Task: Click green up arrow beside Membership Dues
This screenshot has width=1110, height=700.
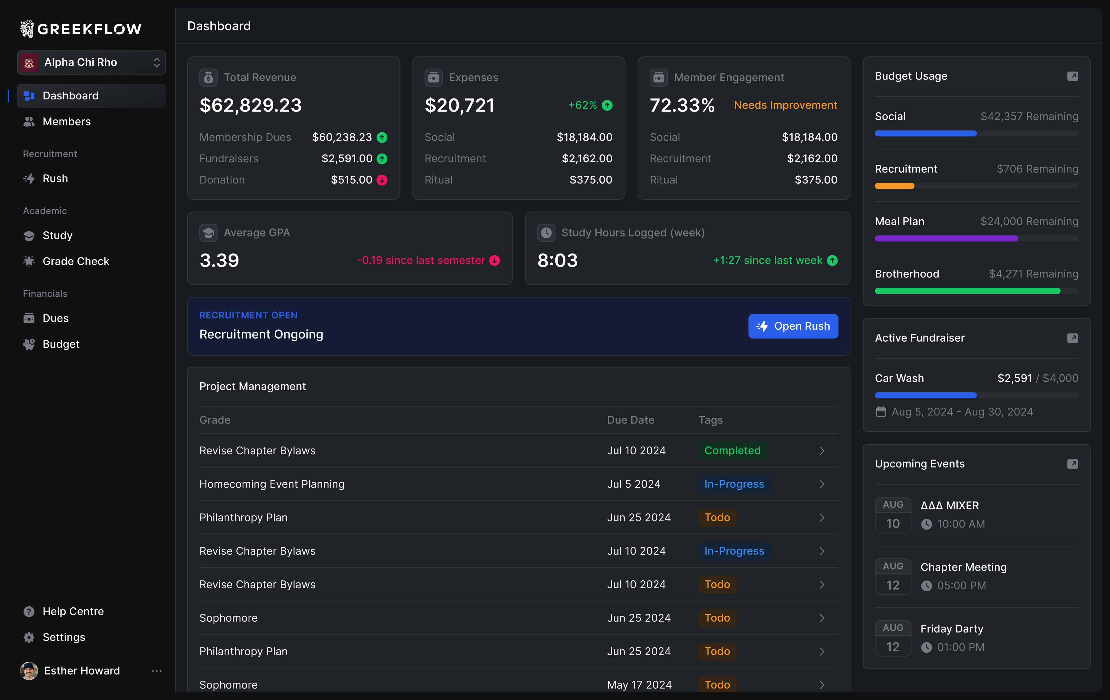Action: (x=382, y=137)
